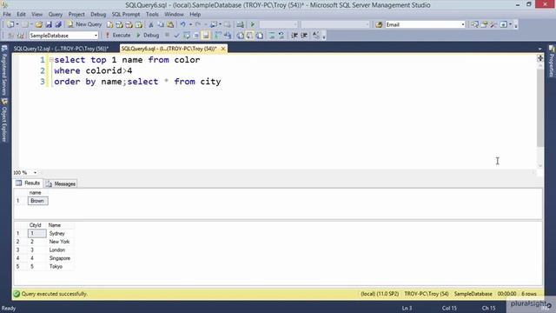
Task: Collapse the query outline at line 1
Action: (51, 60)
